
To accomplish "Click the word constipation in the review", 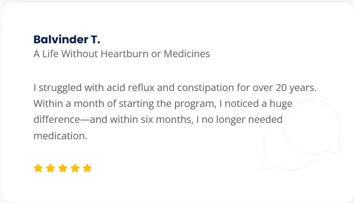I will [205, 88].
